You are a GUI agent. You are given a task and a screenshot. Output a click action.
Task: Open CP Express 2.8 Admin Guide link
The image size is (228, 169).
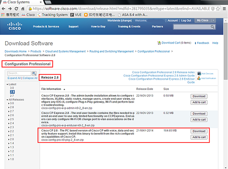tap(159, 76)
